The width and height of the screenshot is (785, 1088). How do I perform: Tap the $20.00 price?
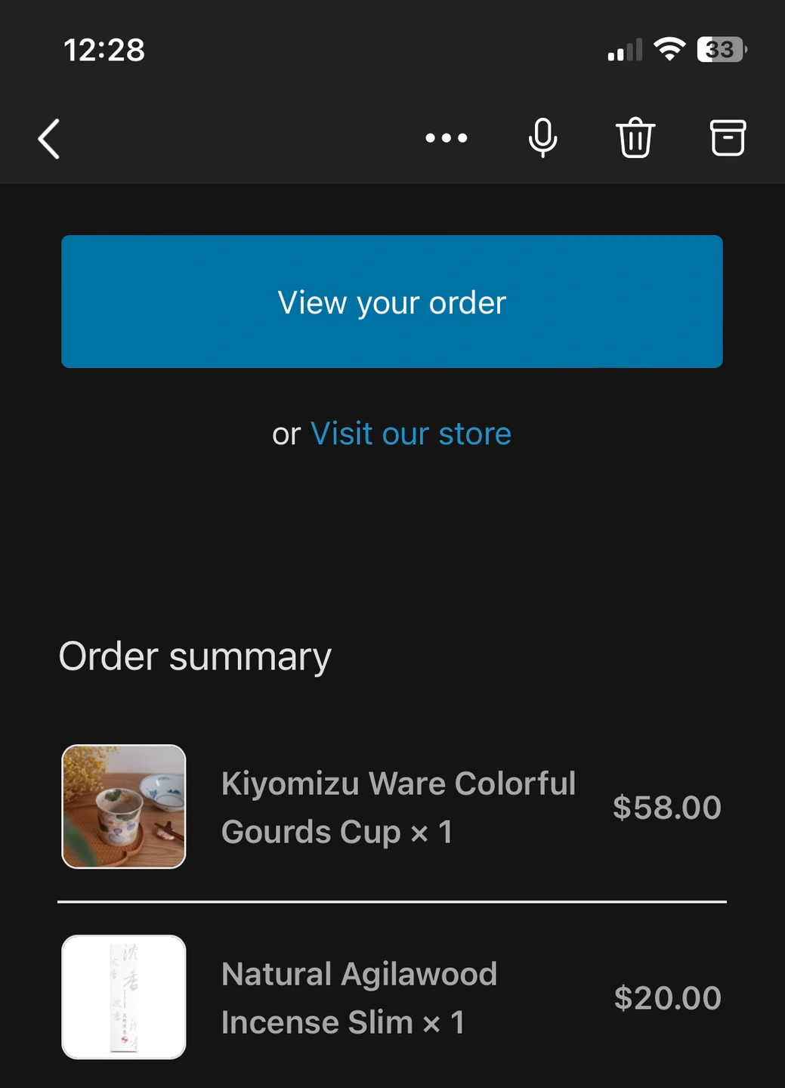point(667,998)
